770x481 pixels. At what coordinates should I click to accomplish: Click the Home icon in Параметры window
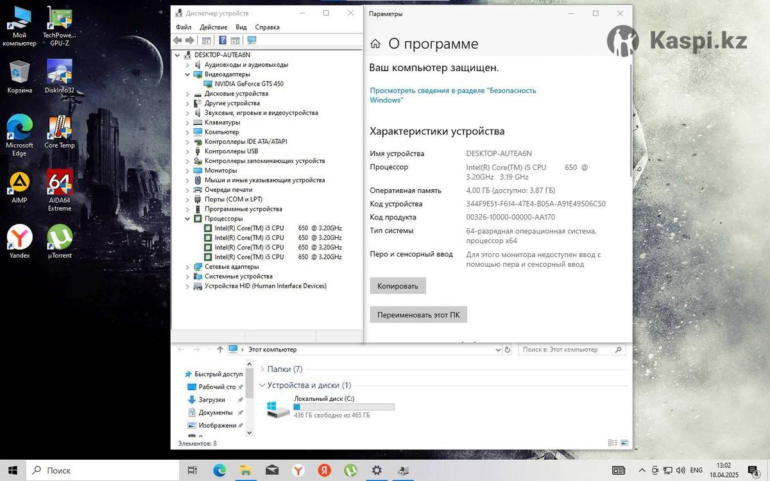tap(375, 44)
